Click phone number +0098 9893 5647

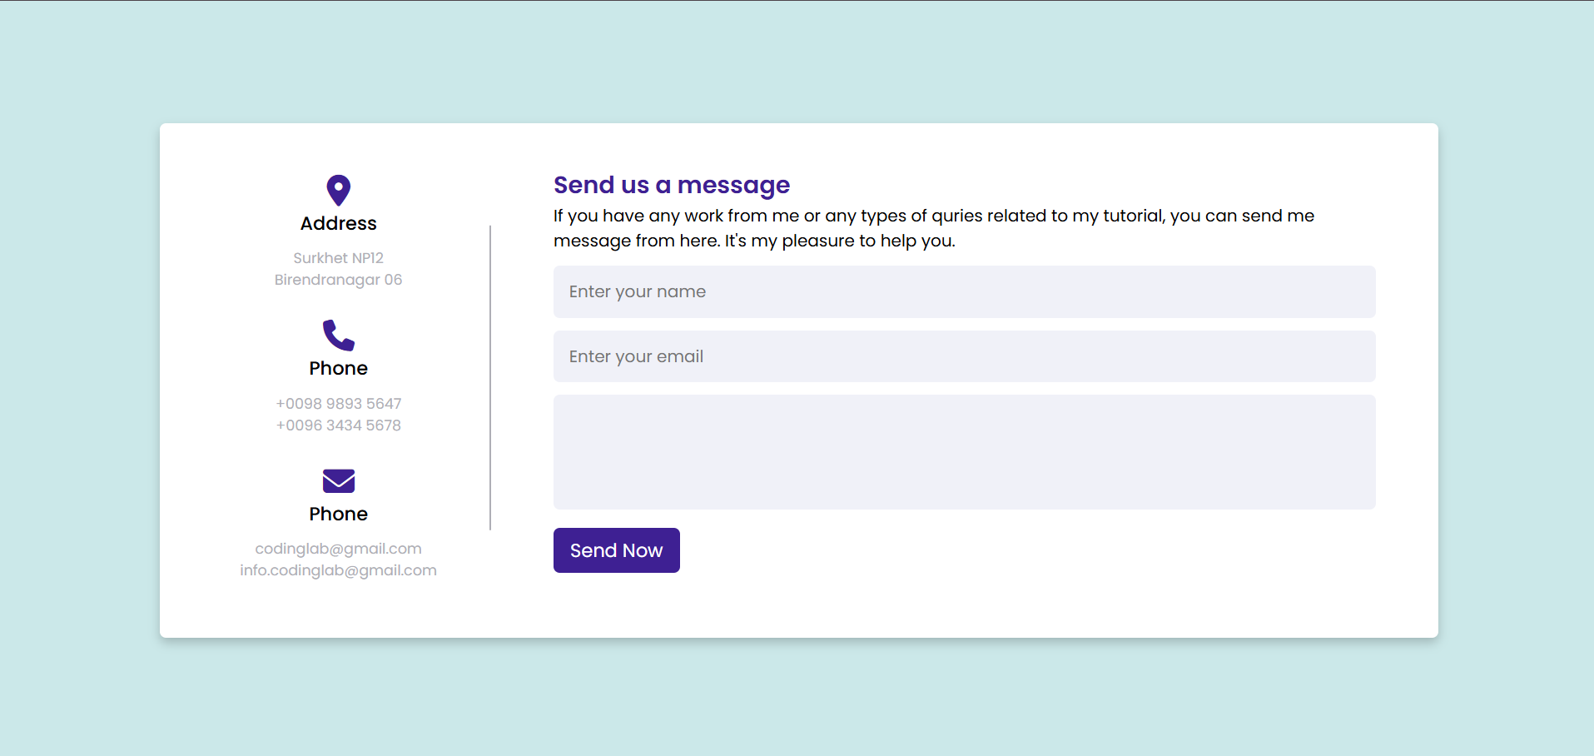338,404
